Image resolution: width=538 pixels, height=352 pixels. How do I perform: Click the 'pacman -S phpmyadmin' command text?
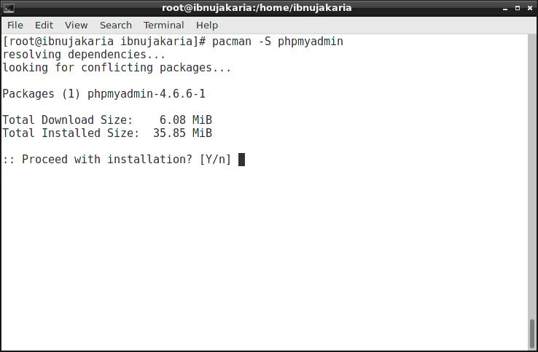pos(278,42)
